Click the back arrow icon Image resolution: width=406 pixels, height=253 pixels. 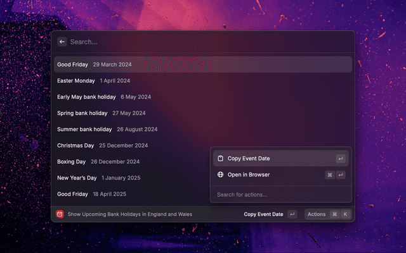pos(62,42)
